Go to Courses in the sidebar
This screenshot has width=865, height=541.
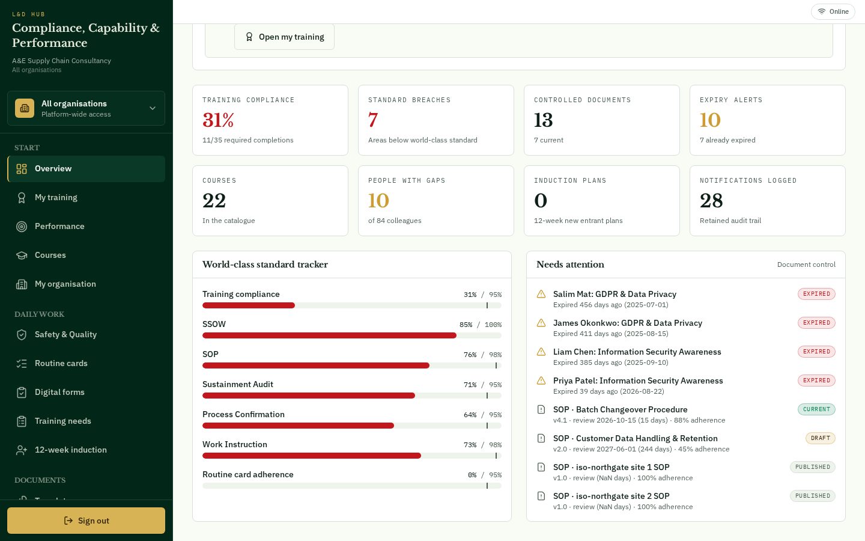tap(86, 255)
